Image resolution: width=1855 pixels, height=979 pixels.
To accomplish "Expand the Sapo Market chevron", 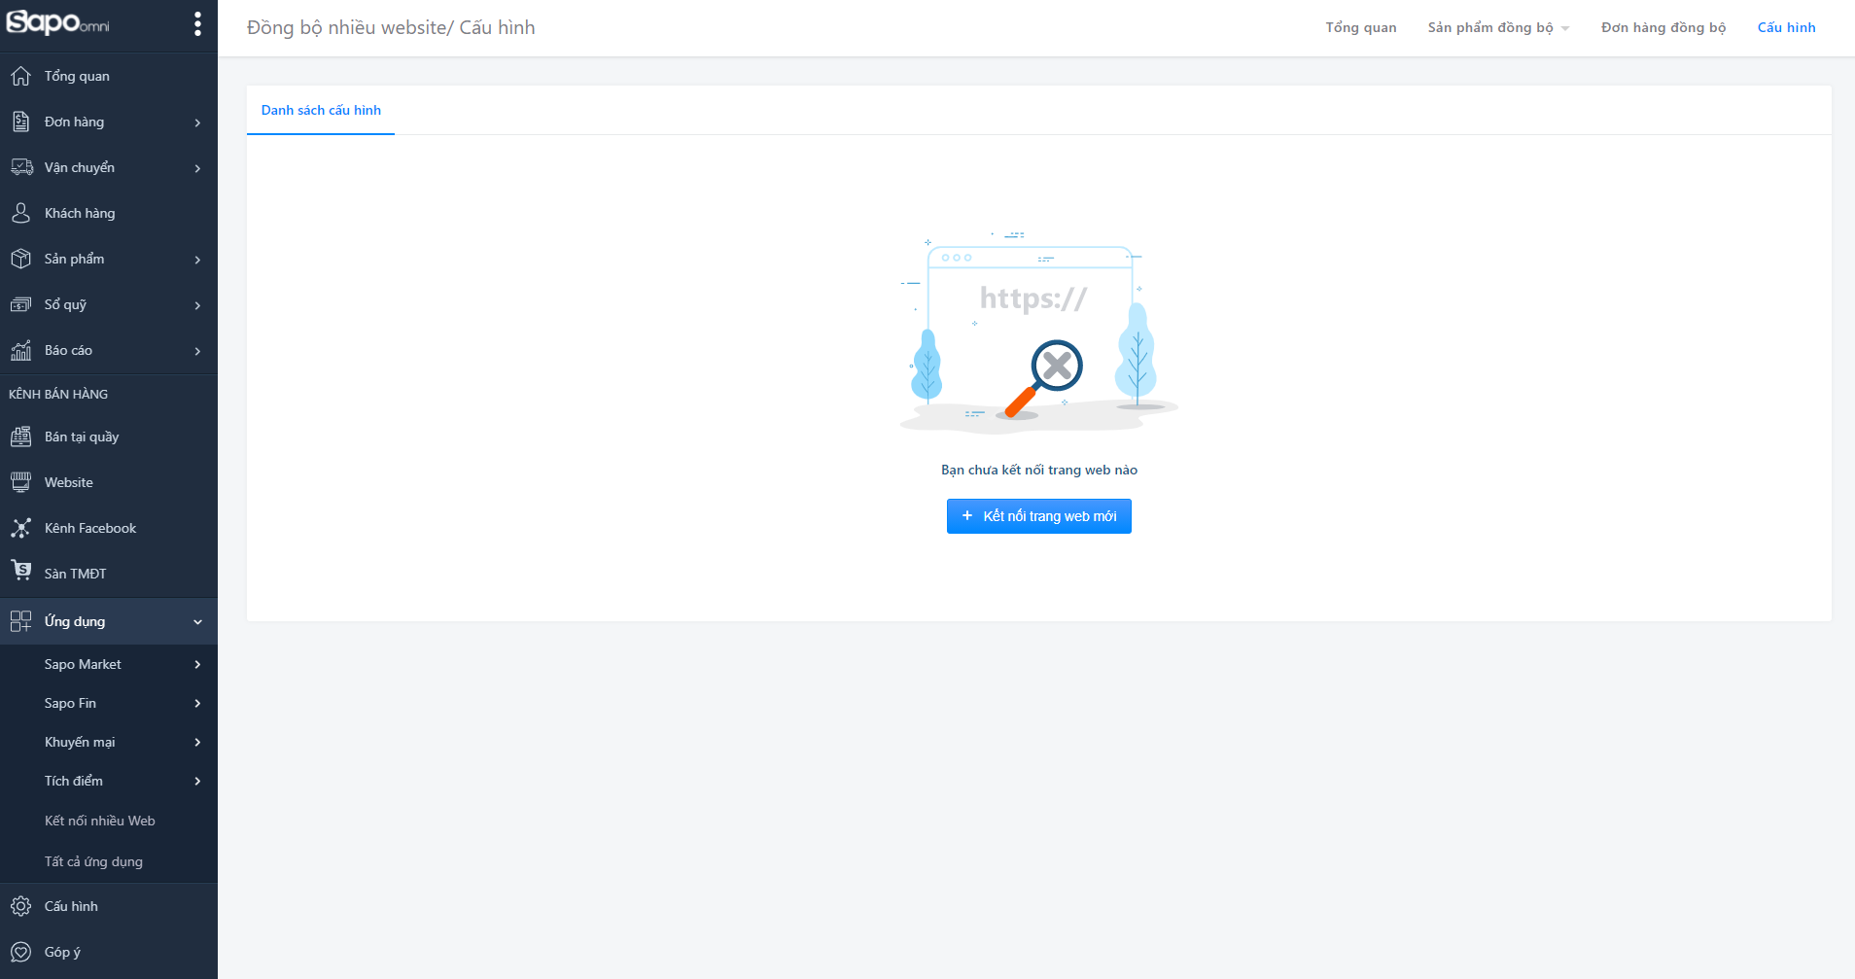I will 197,664.
